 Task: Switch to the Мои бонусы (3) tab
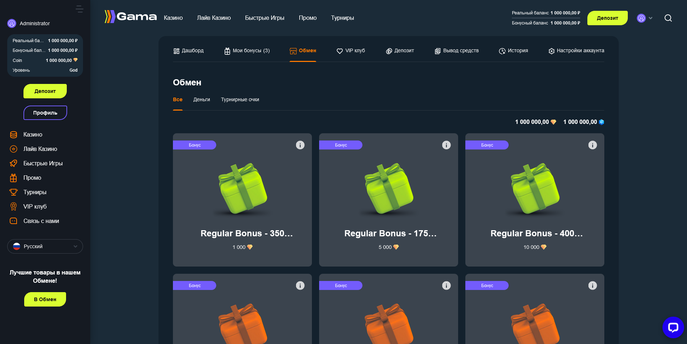[x=247, y=51]
